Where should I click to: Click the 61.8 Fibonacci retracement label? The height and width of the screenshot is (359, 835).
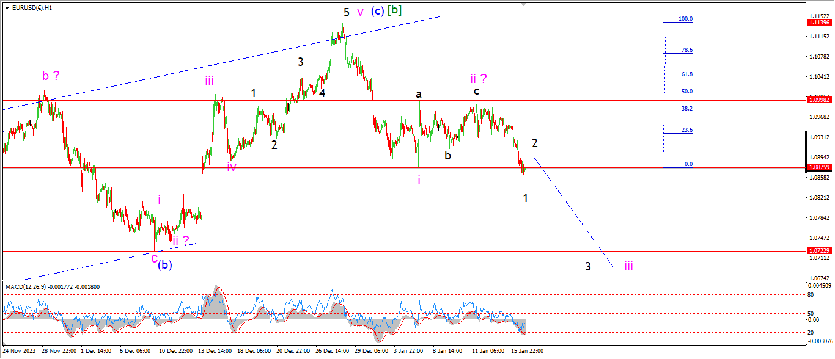pos(686,74)
